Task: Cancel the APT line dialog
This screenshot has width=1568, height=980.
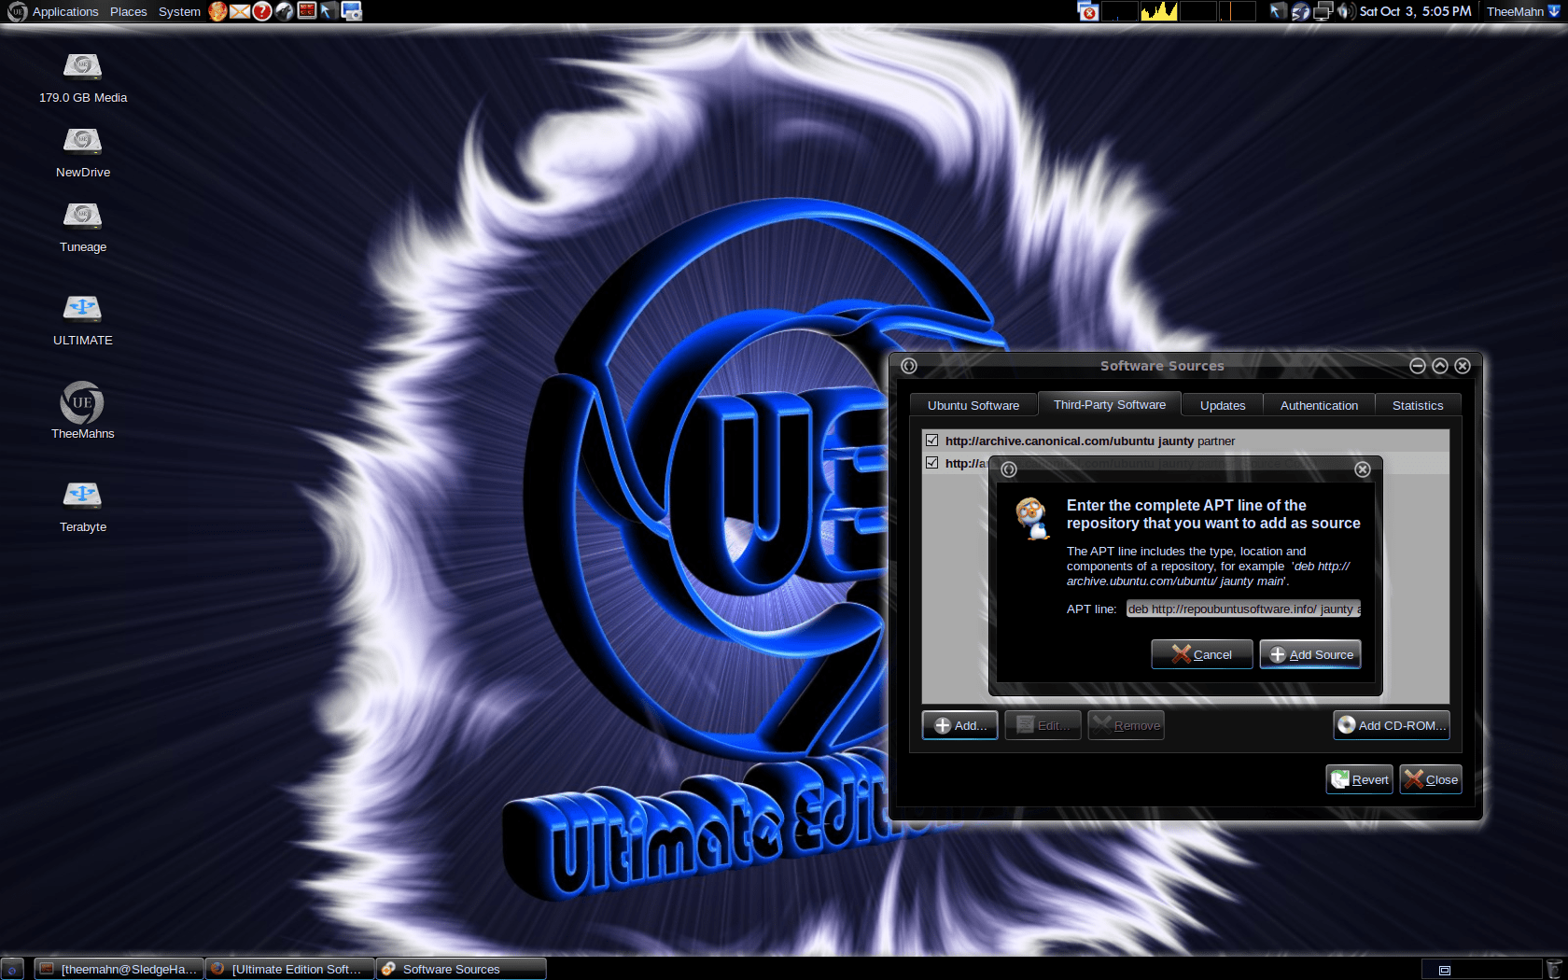Action: (x=1202, y=654)
